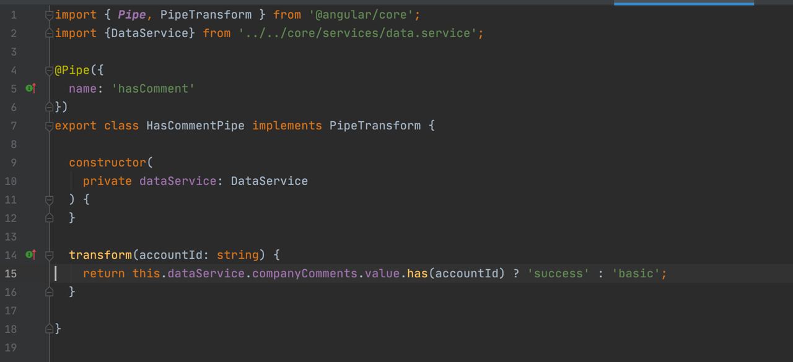Click the 'name' property key on line 5
Image resolution: width=793 pixels, height=362 pixels.
click(x=82, y=88)
